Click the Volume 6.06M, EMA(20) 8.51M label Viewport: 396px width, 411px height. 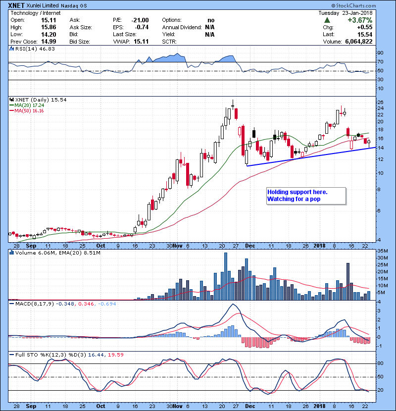click(57, 253)
